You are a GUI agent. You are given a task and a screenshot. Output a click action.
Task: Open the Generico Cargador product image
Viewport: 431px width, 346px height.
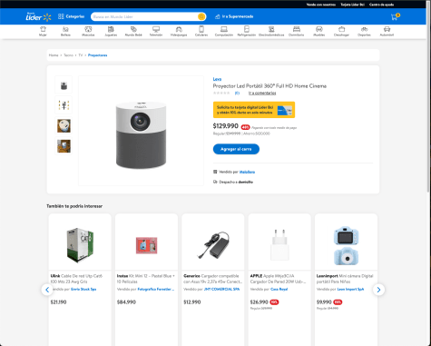click(213, 245)
